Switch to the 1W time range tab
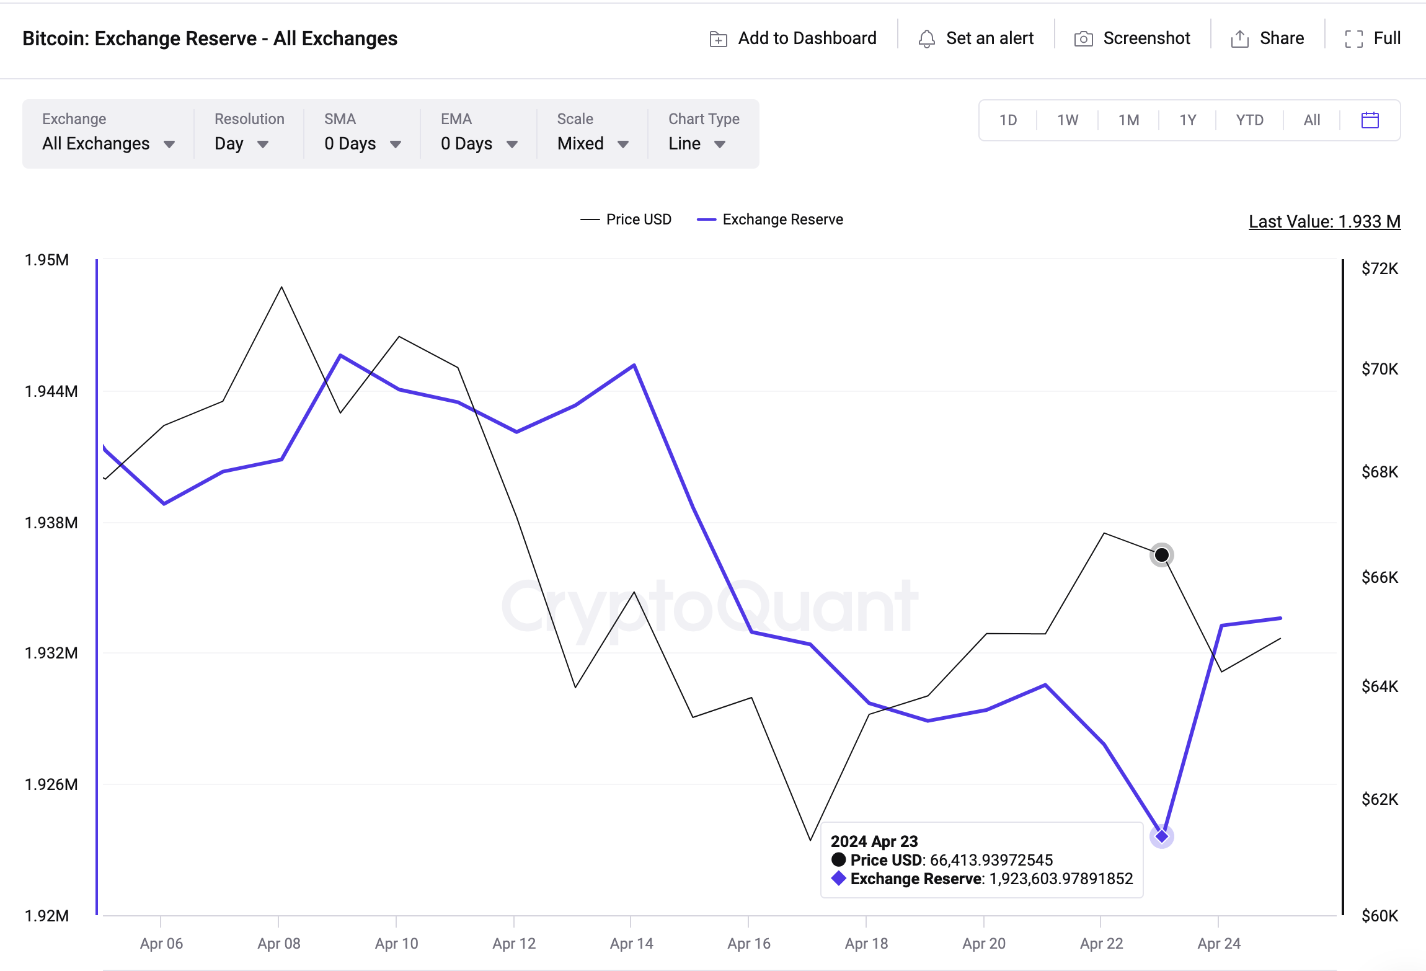This screenshot has width=1426, height=971. tap(1068, 120)
